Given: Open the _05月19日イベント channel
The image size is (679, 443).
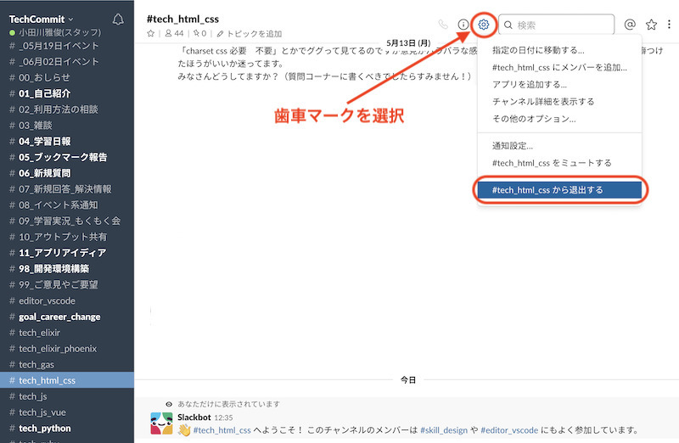Looking at the screenshot, I should pos(67,46).
